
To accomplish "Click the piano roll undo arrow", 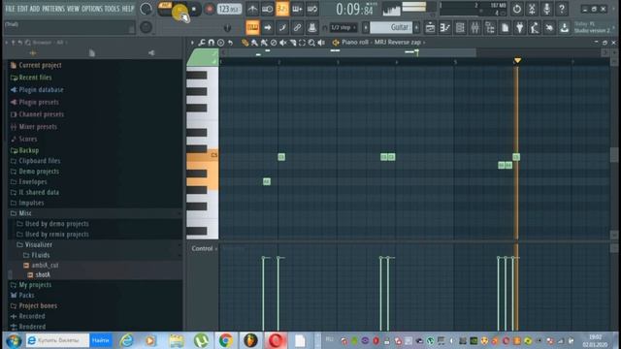I will pyautogui.click(x=230, y=43).
